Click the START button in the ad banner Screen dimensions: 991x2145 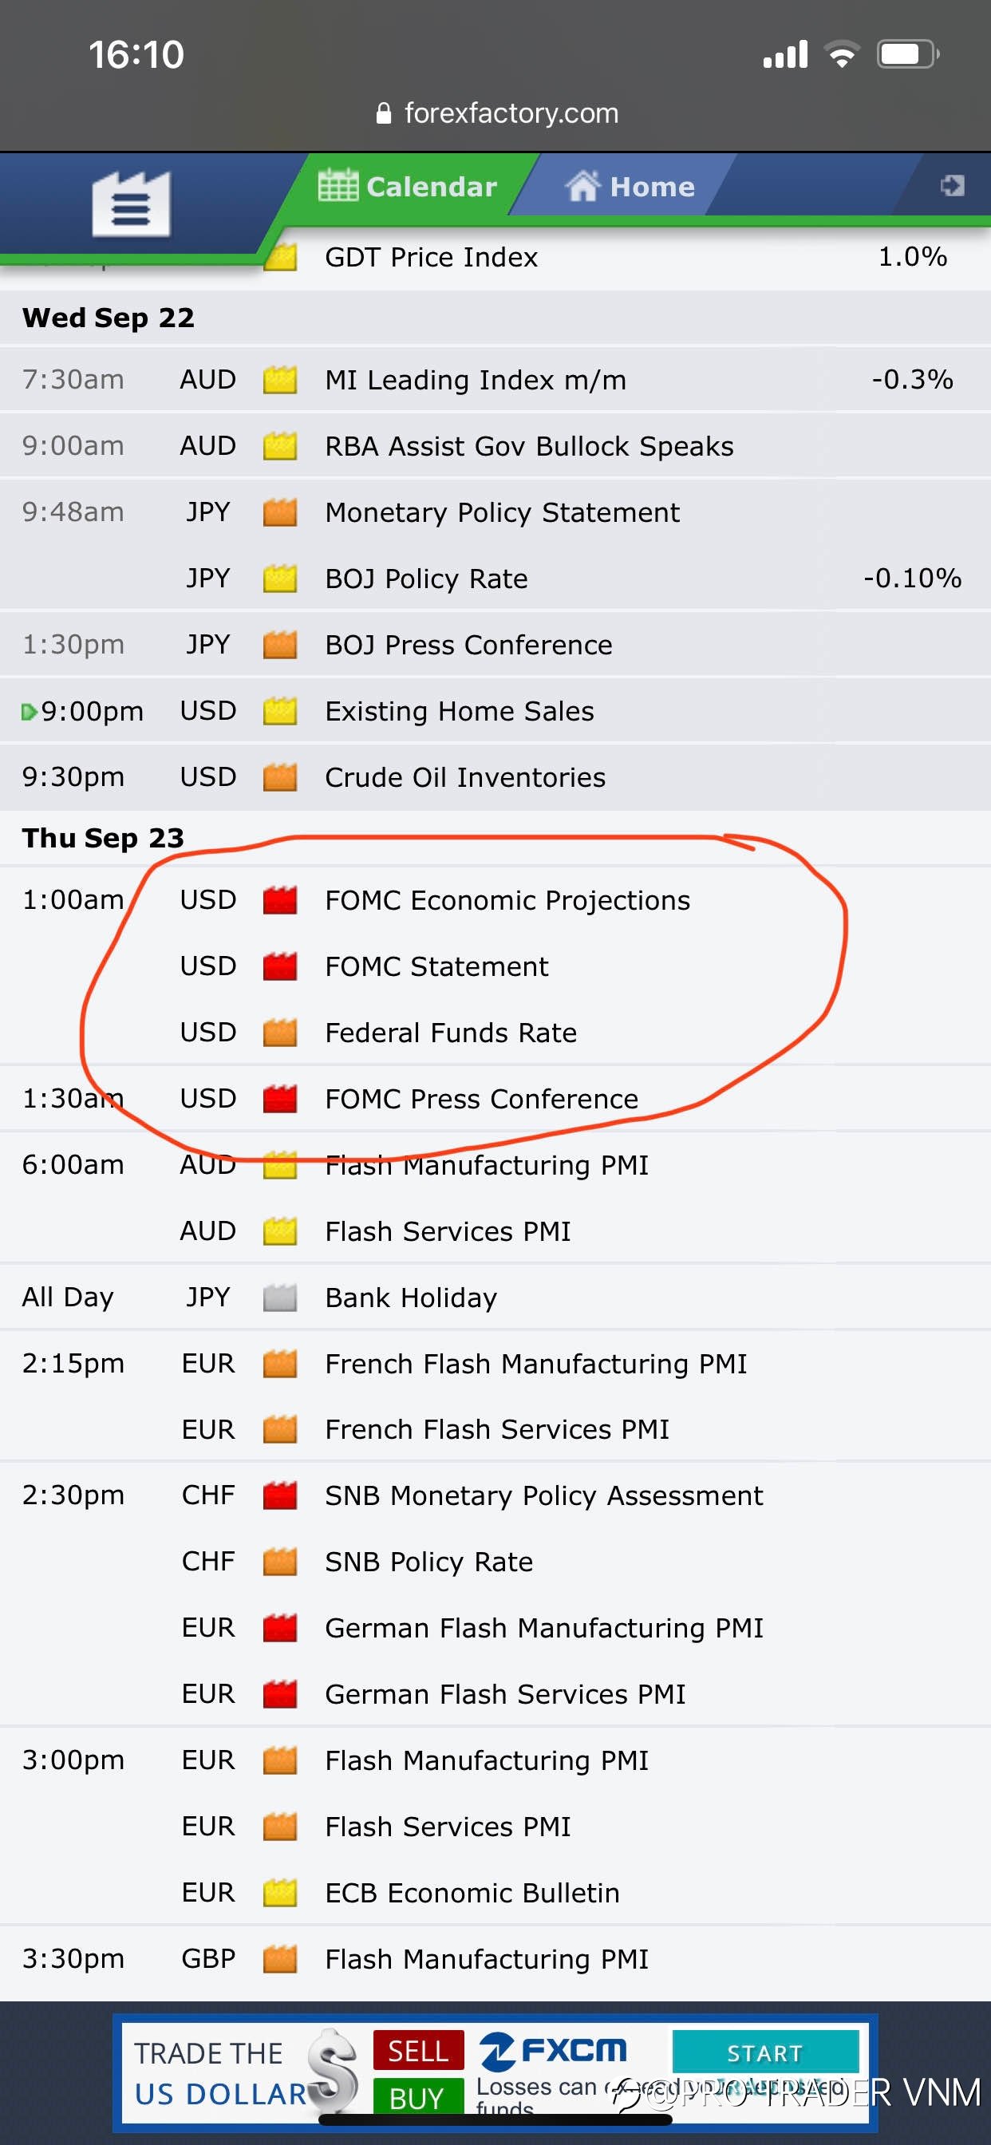click(x=764, y=2052)
